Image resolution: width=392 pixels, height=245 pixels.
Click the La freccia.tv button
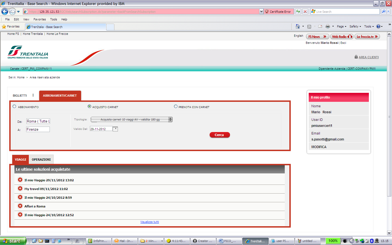367,36
